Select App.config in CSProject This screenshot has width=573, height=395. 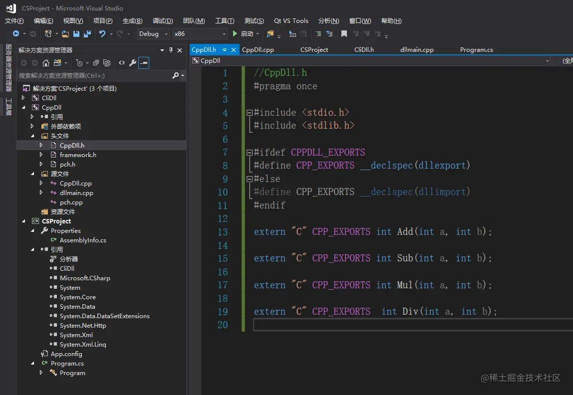point(66,354)
